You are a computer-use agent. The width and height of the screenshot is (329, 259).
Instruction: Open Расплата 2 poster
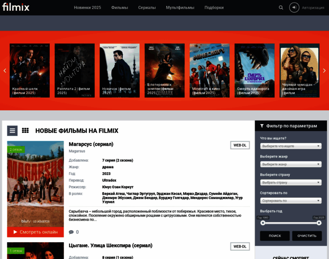pyautogui.click(x=75, y=70)
